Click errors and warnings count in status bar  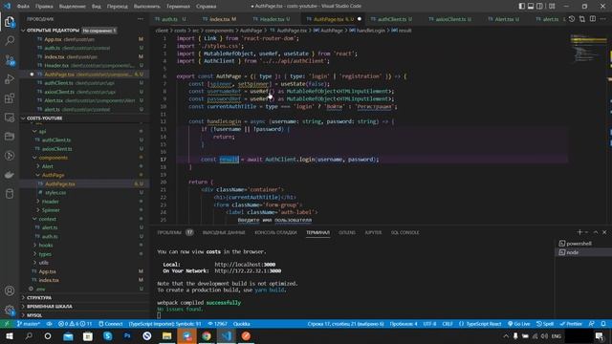pyautogui.click(x=75, y=324)
